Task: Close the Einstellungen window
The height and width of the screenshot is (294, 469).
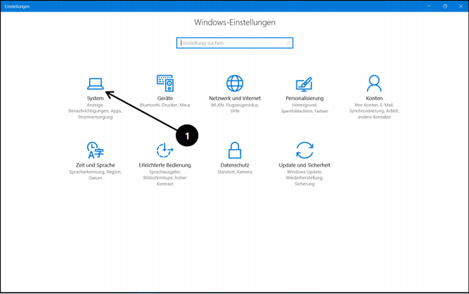Action: coord(461,6)
